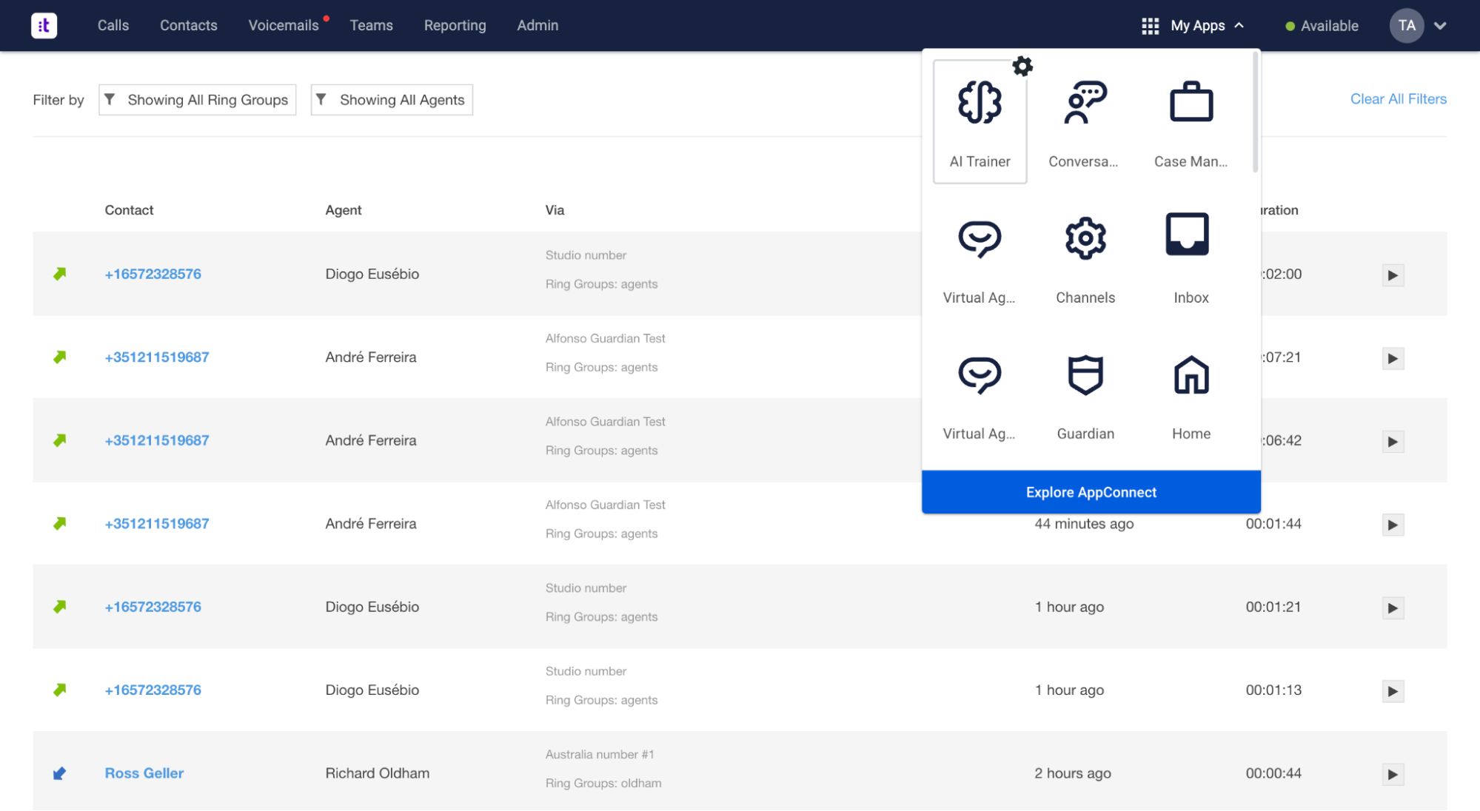Change the Available status
Image resolution: width=1480 pixels, height=811 pixels.
tap(1322, 26)
